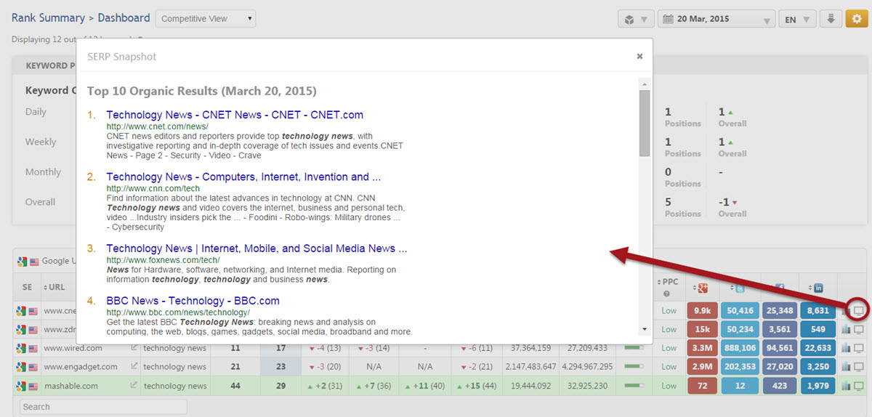Viewport: 872px width, 417px height.
Task: Click the download arrow icon
Action: [x=831, y=19]
